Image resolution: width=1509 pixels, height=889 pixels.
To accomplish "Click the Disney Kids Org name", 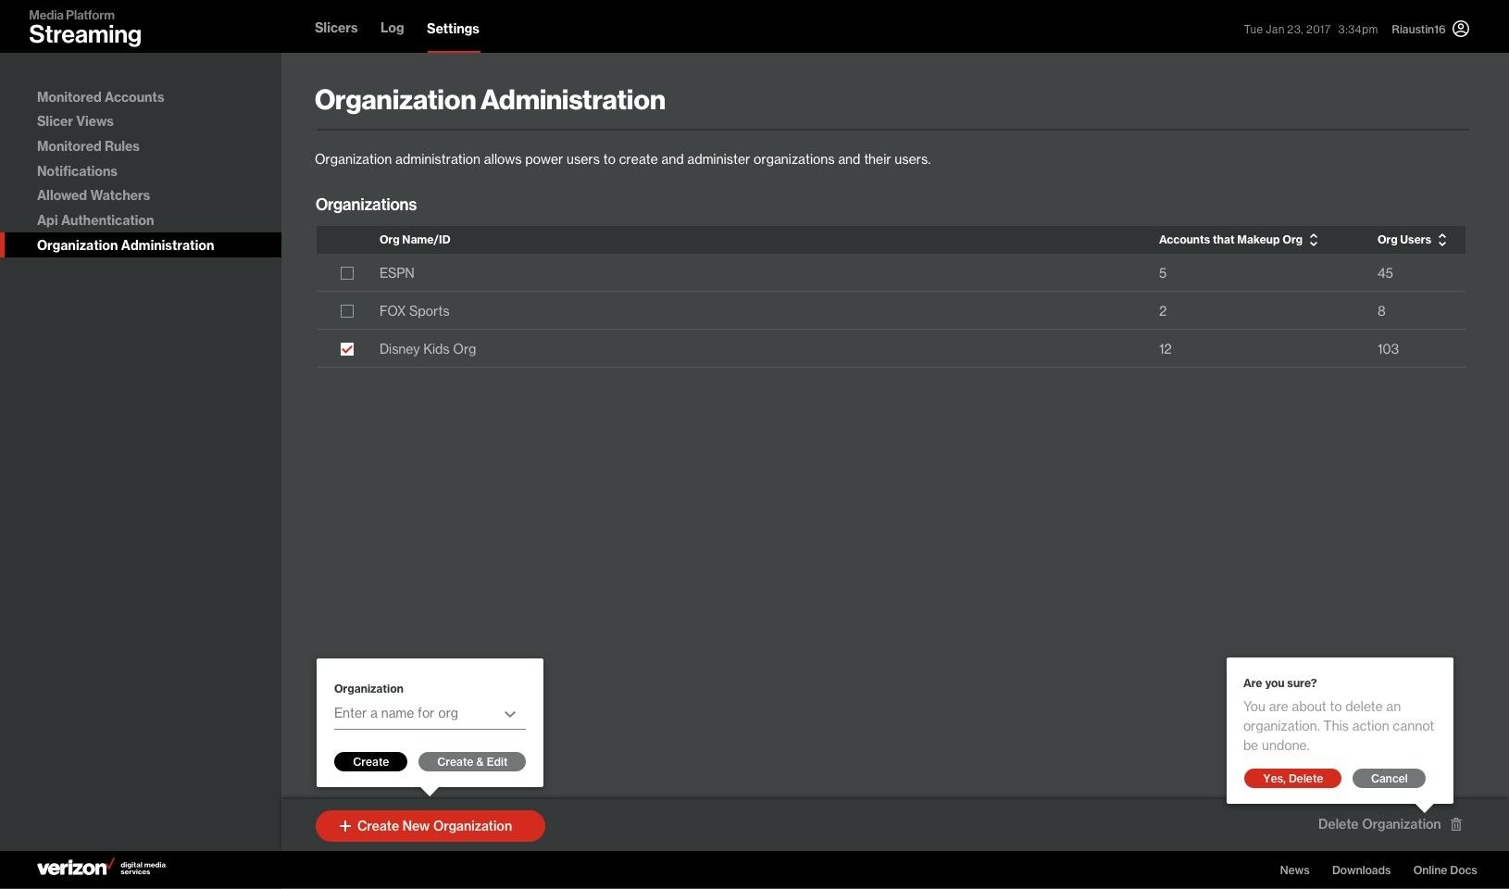I will 428,349.
